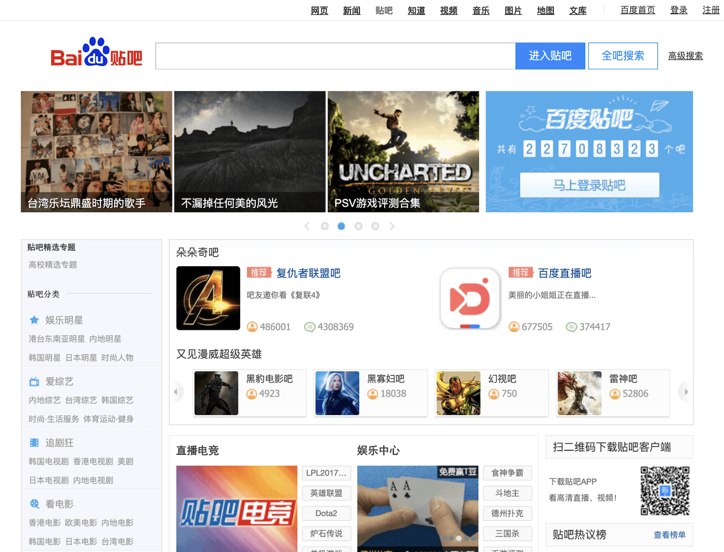The height and width of the screenshot is (552, 724).
Task: Click the Baidu Tieba paw logo
Action: 96,52
